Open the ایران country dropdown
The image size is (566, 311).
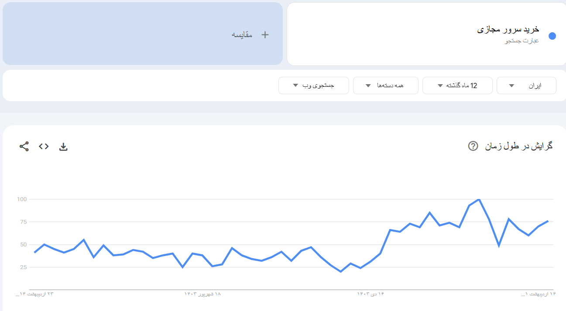click(526, 85)
